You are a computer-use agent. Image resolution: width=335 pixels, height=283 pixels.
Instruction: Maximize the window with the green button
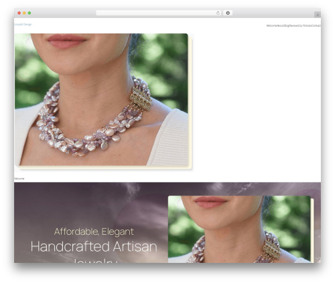[x=29, y=13]
